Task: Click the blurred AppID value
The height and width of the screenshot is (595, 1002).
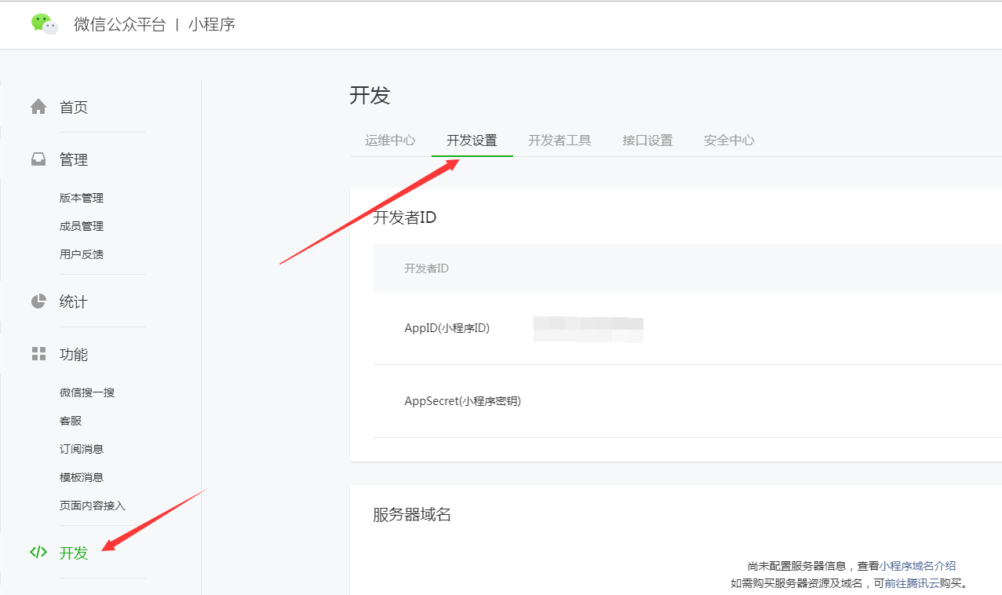Action: 588,329
